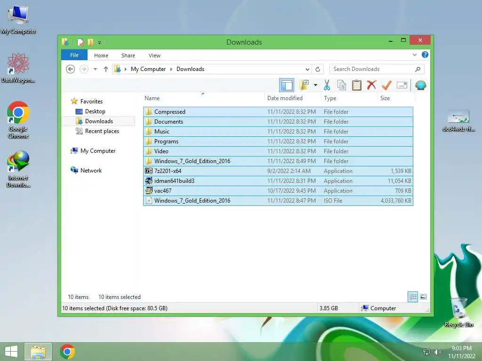Sort by the Size column header
Image resolution: width=482 pixels, height=361 pixels.
(x=385, y=98)
